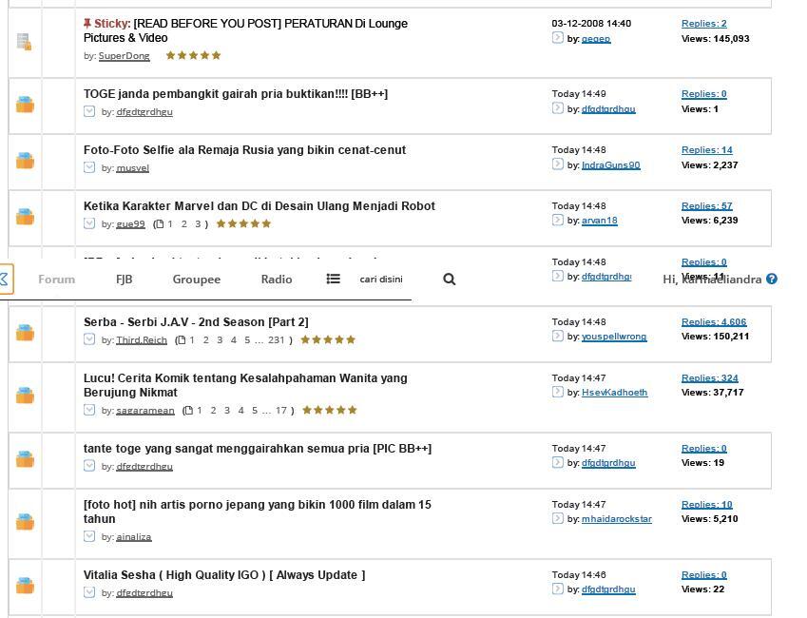
Task: Click the help question mark icon
Action: coord(772,279)
